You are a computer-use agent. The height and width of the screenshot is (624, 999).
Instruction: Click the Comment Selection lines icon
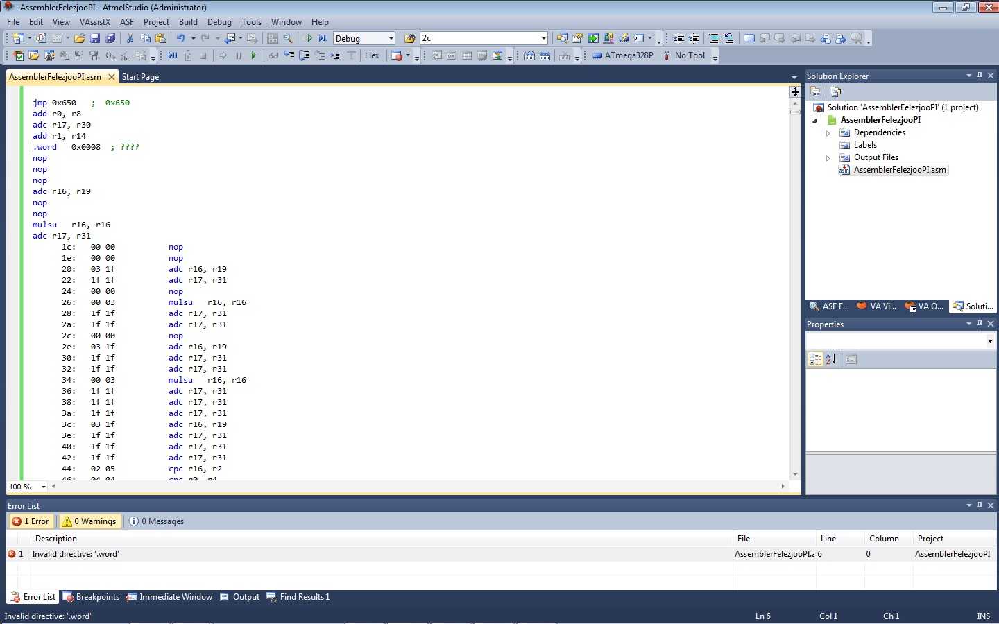714,39
